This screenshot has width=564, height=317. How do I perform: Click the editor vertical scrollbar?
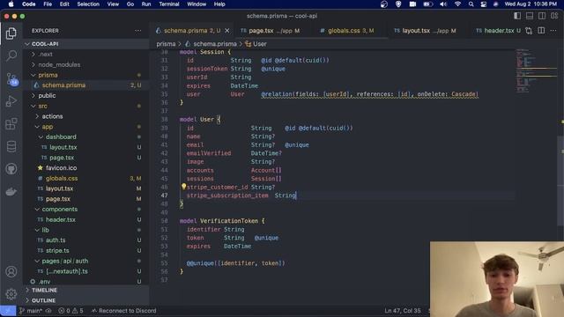coord(560,180)
